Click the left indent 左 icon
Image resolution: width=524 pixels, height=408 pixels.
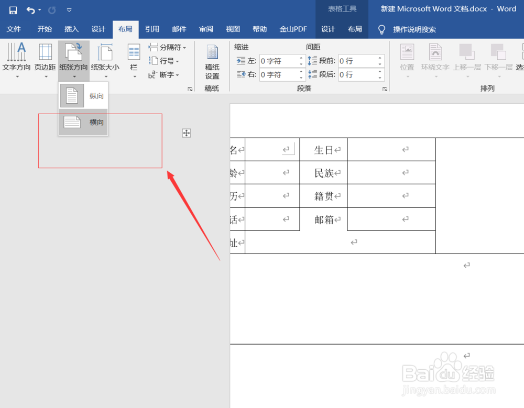tap(241, 61)
